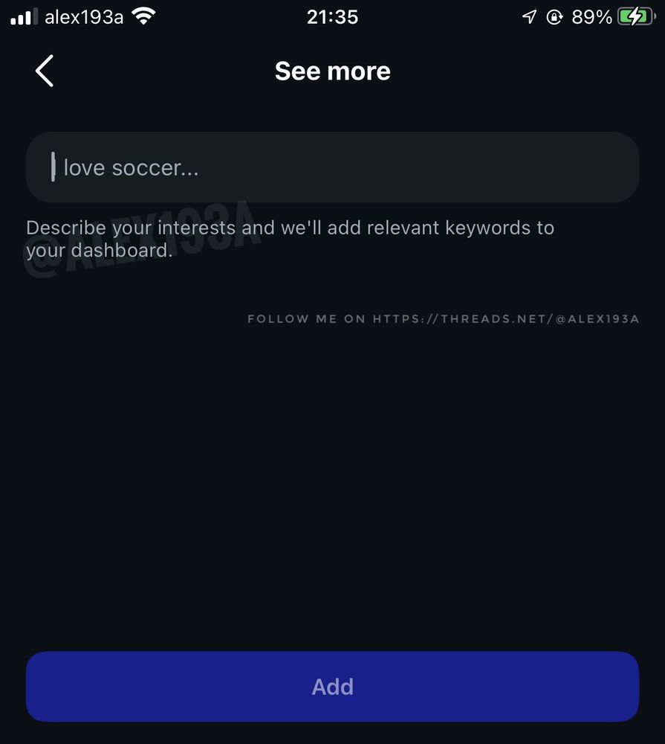665x744 pixels.
Task: Tap "FOLLOW ME ON" watermark caption
Action: (x=307, y=319)
